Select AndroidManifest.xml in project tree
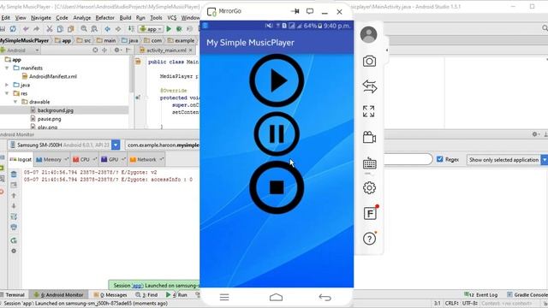 point(52,76)
